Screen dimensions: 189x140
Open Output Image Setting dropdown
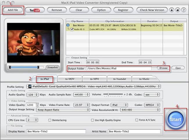tap(63, 110)
